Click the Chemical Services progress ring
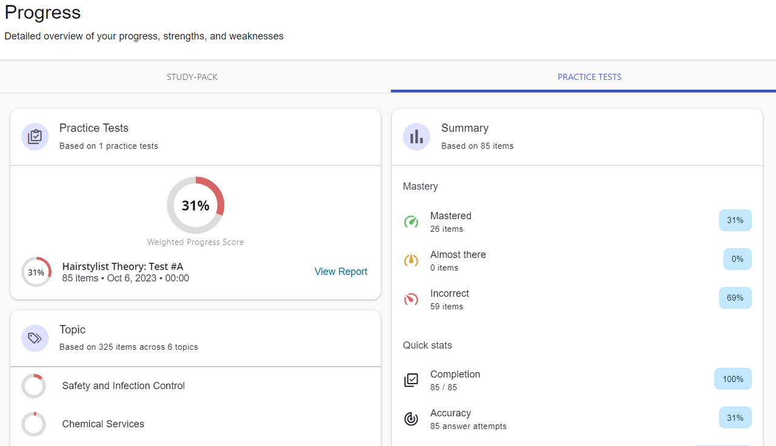Viewport: 776px width, 446px height. coord(34,424)
